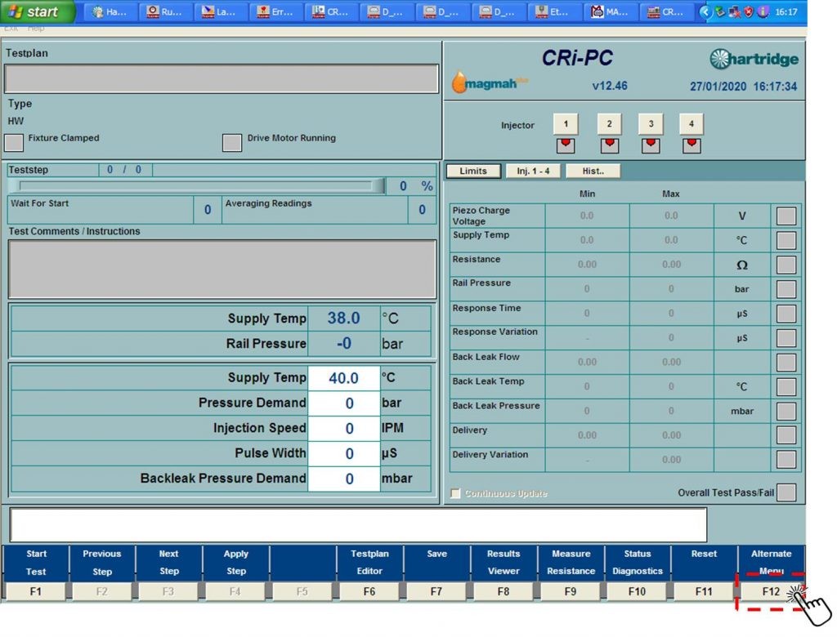Screen dimensions: 837x637
Task: Edit the Pulse Width value field
Action: [344, 453]
